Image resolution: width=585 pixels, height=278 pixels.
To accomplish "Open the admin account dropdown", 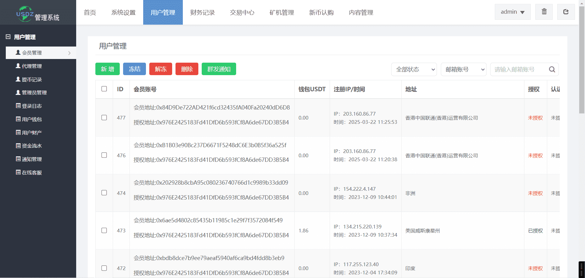I will (x=512, y=12).
